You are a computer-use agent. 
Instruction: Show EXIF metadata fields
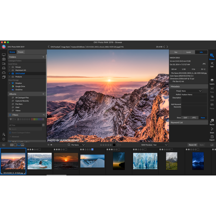point(185,118)
